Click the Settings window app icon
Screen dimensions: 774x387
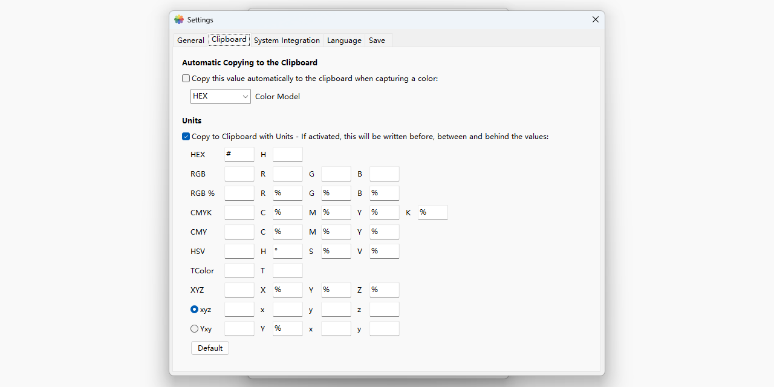coord(179,20)
